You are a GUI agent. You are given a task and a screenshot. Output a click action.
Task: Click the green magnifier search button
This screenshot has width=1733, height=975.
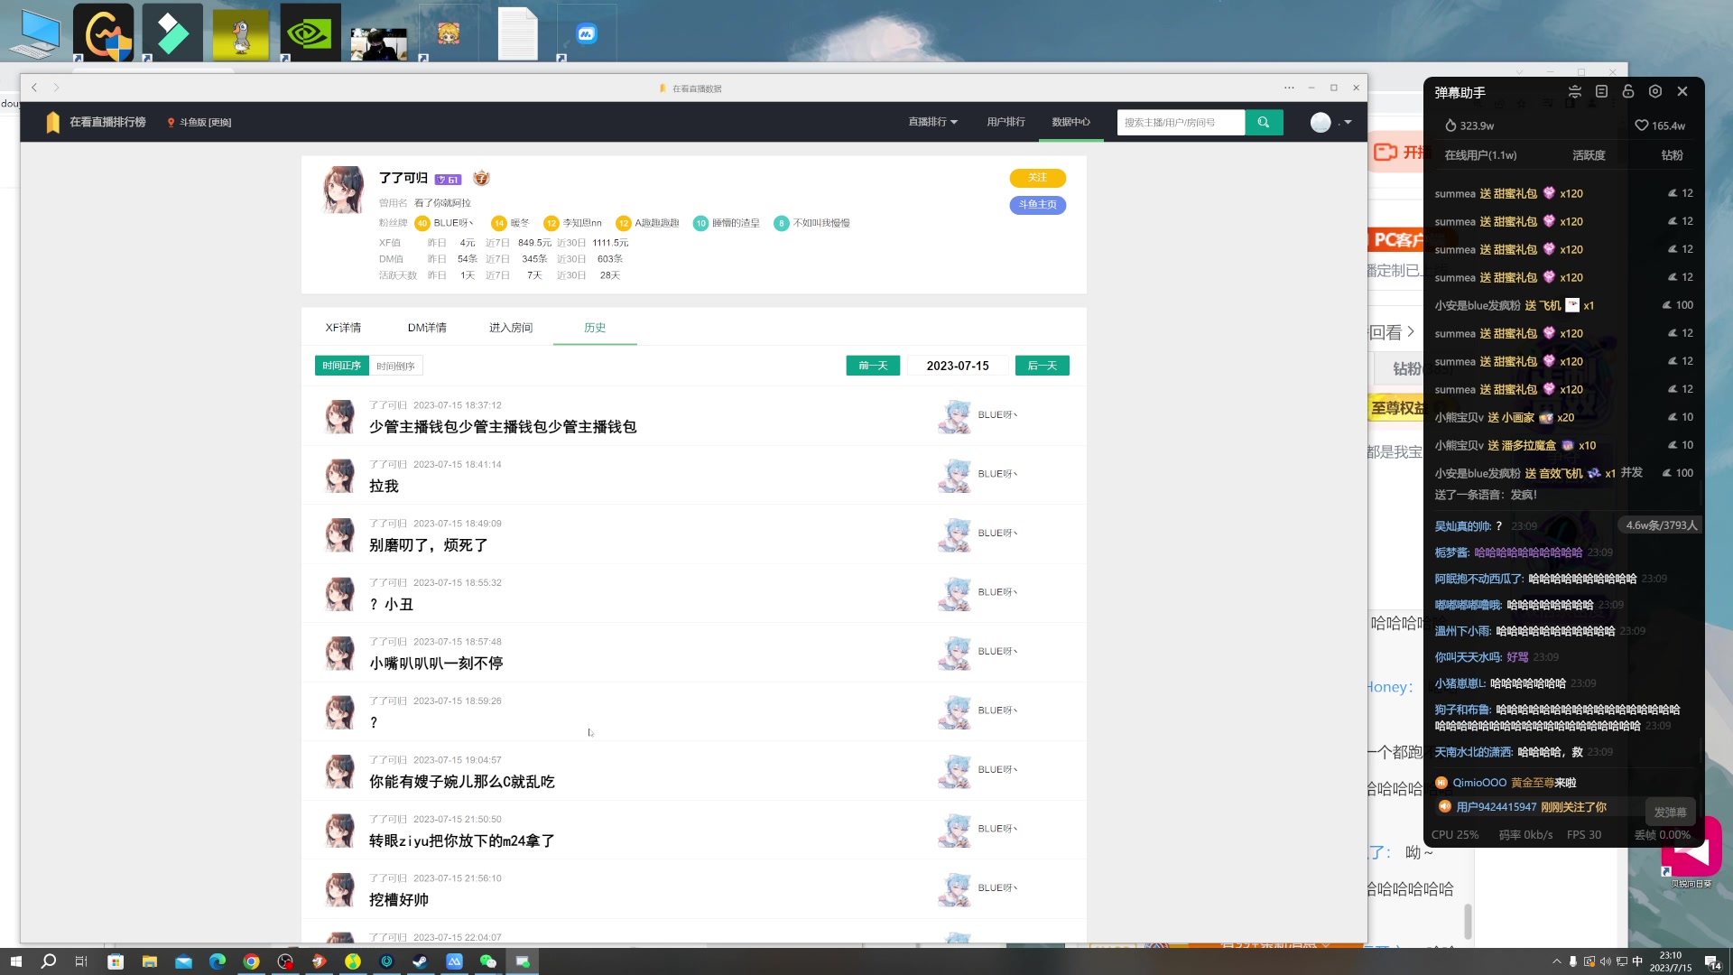(1264, 122)
